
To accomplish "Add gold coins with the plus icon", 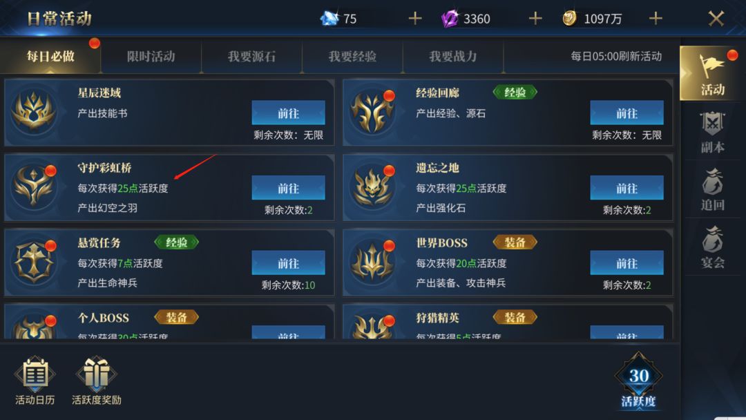I will point(656,19).
